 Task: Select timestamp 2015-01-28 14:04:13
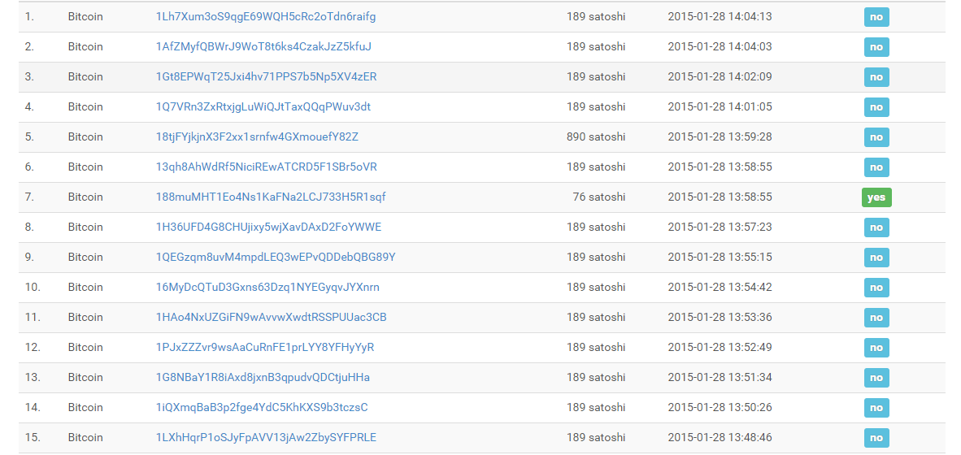(720, 16)
